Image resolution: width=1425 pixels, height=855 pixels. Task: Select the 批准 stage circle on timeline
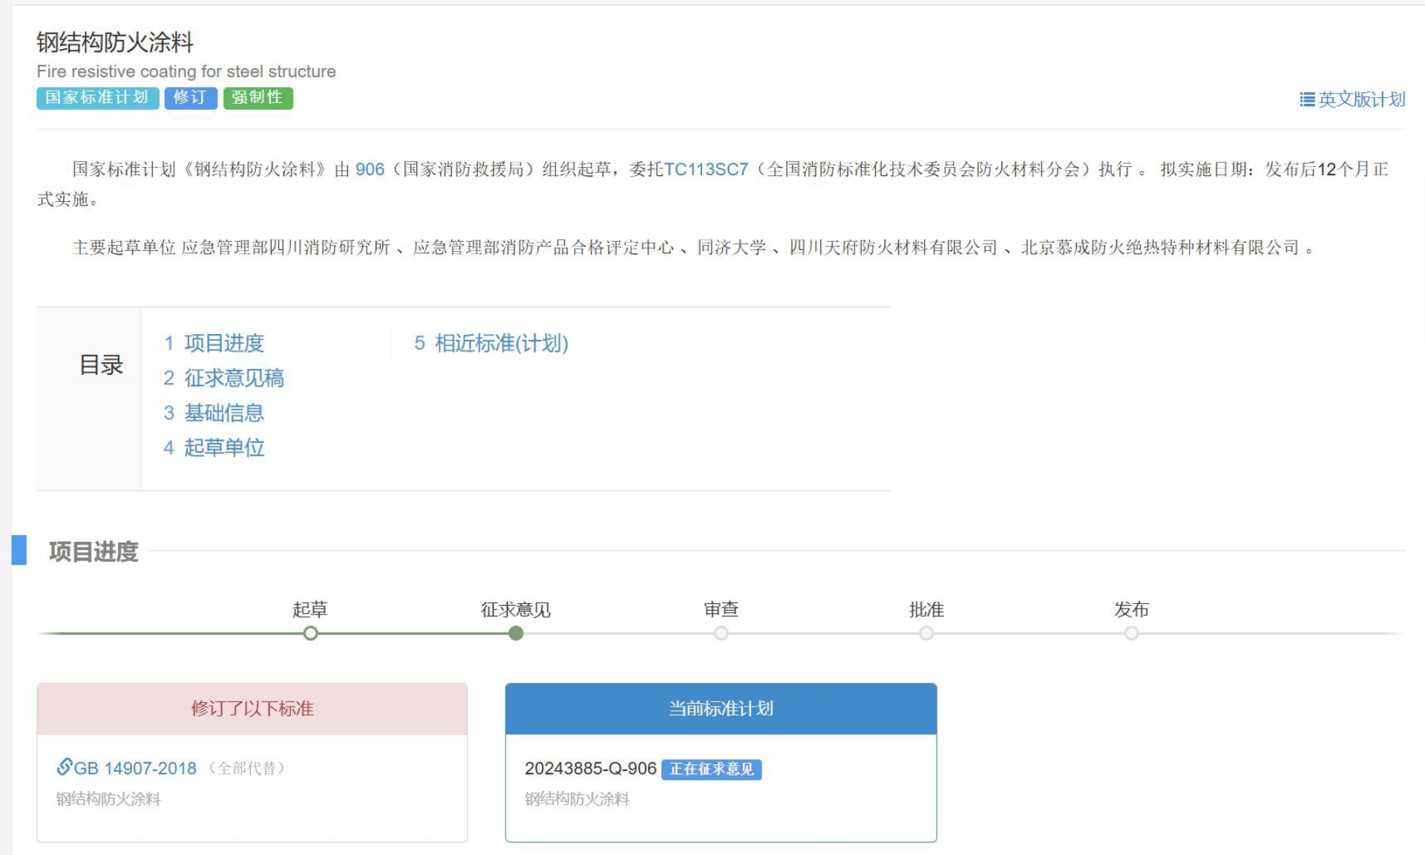click(926, 633)
